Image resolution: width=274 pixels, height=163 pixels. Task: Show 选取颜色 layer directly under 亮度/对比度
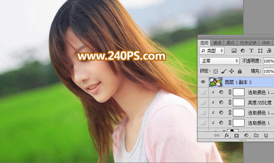pos(203,112)
